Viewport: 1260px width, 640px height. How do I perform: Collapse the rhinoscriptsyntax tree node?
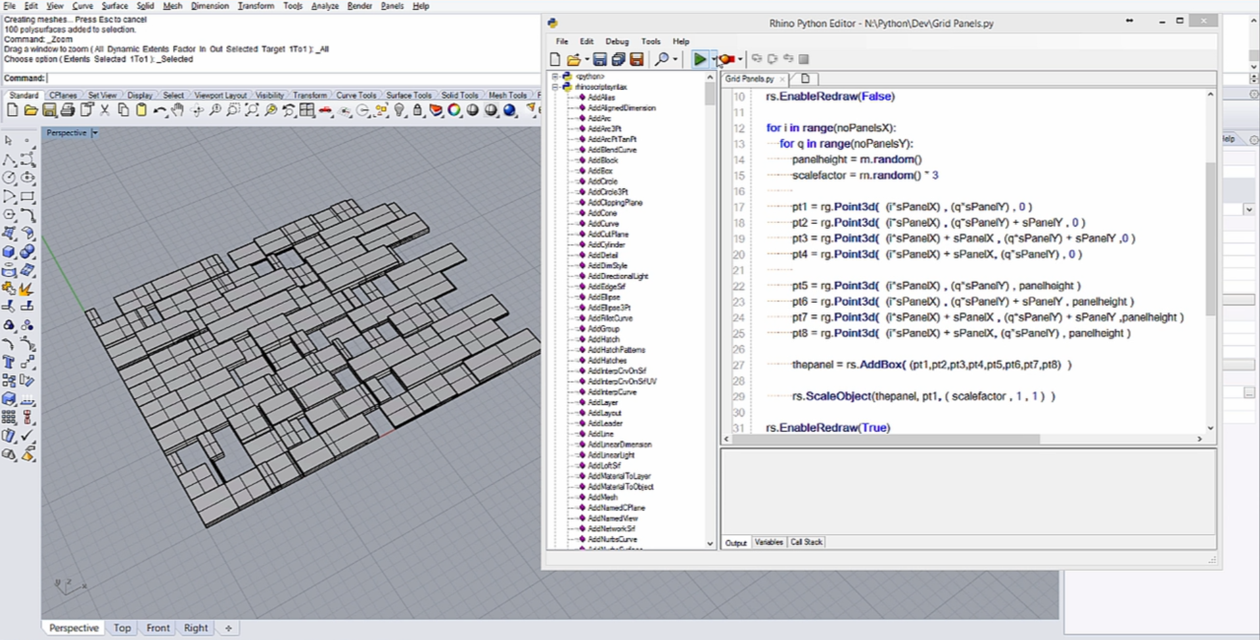tap(555, 87)
